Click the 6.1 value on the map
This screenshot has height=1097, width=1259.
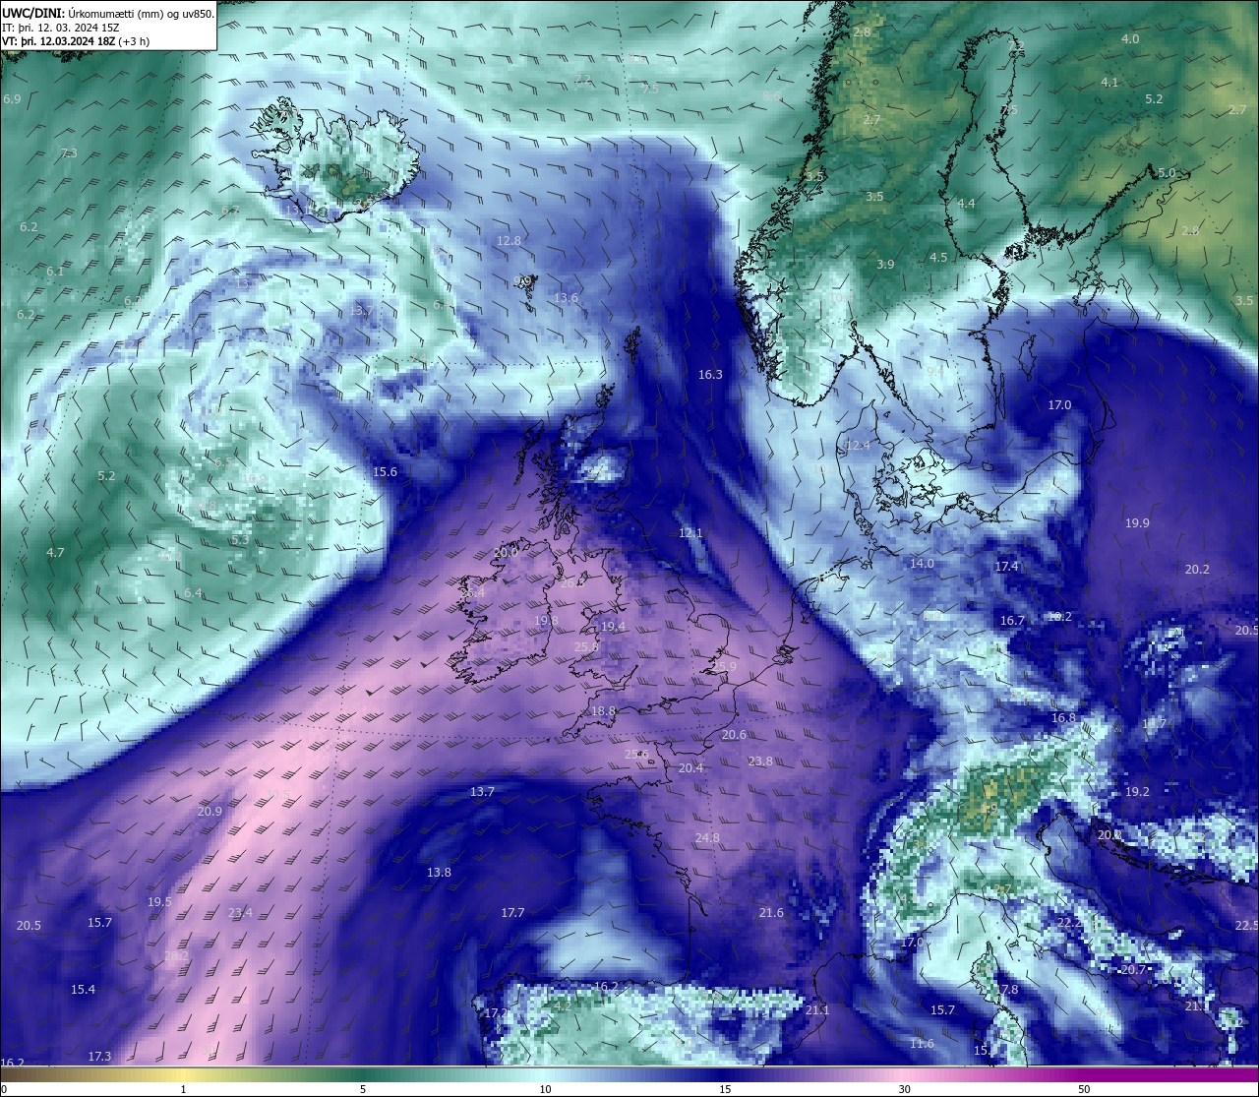[x=55, y=272]
